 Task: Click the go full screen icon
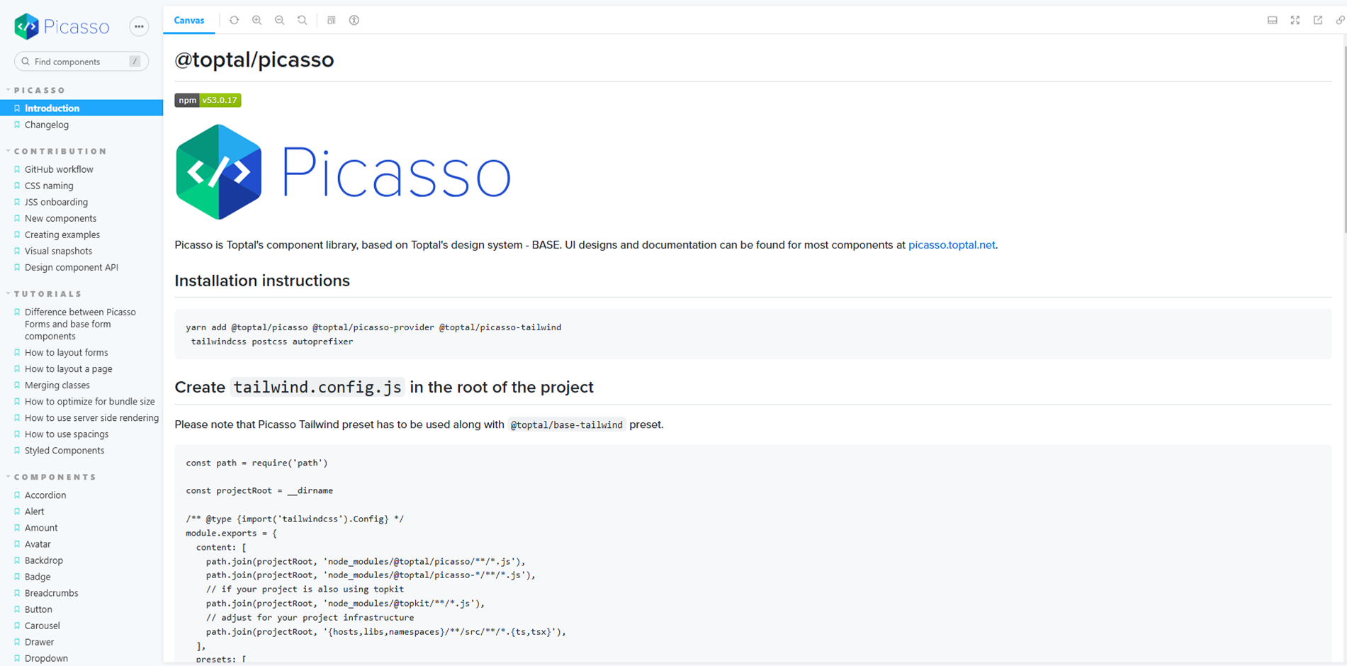coord(1295,21)
